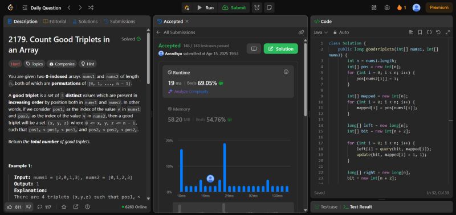This screenshot has width=456, height=215.
Task: Reset code with the undo arrow icon
Action: coord(438,32)
